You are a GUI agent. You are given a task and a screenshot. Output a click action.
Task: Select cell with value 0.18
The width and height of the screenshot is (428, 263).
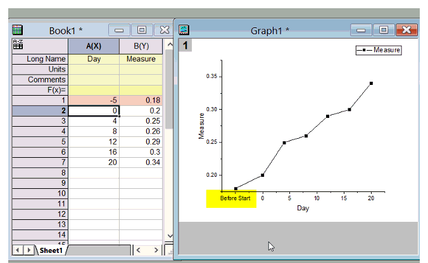(141, 100)
